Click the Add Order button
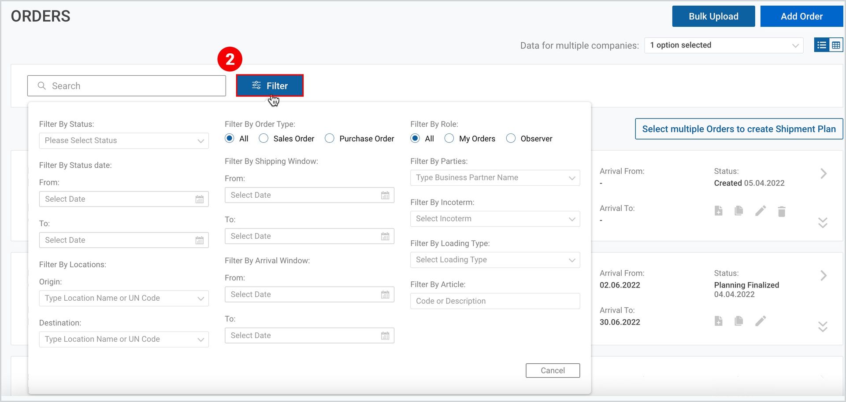The width and height of the screenshot is (846, 402). pyautogui.click(x=801, y=16)
